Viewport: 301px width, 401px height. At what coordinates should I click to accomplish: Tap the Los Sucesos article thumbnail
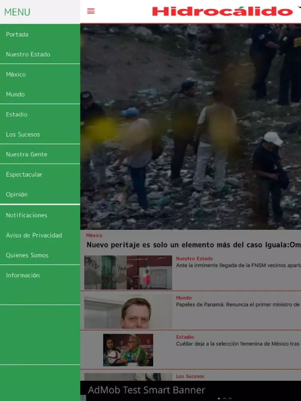128,377
